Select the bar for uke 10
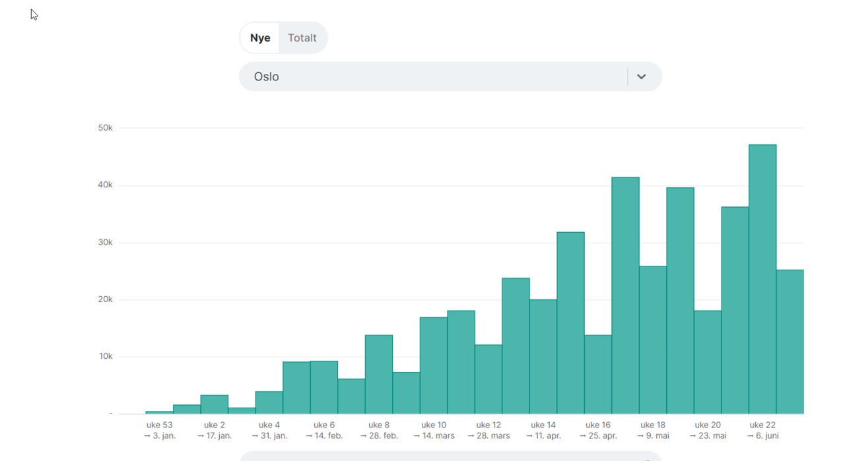 434,365
